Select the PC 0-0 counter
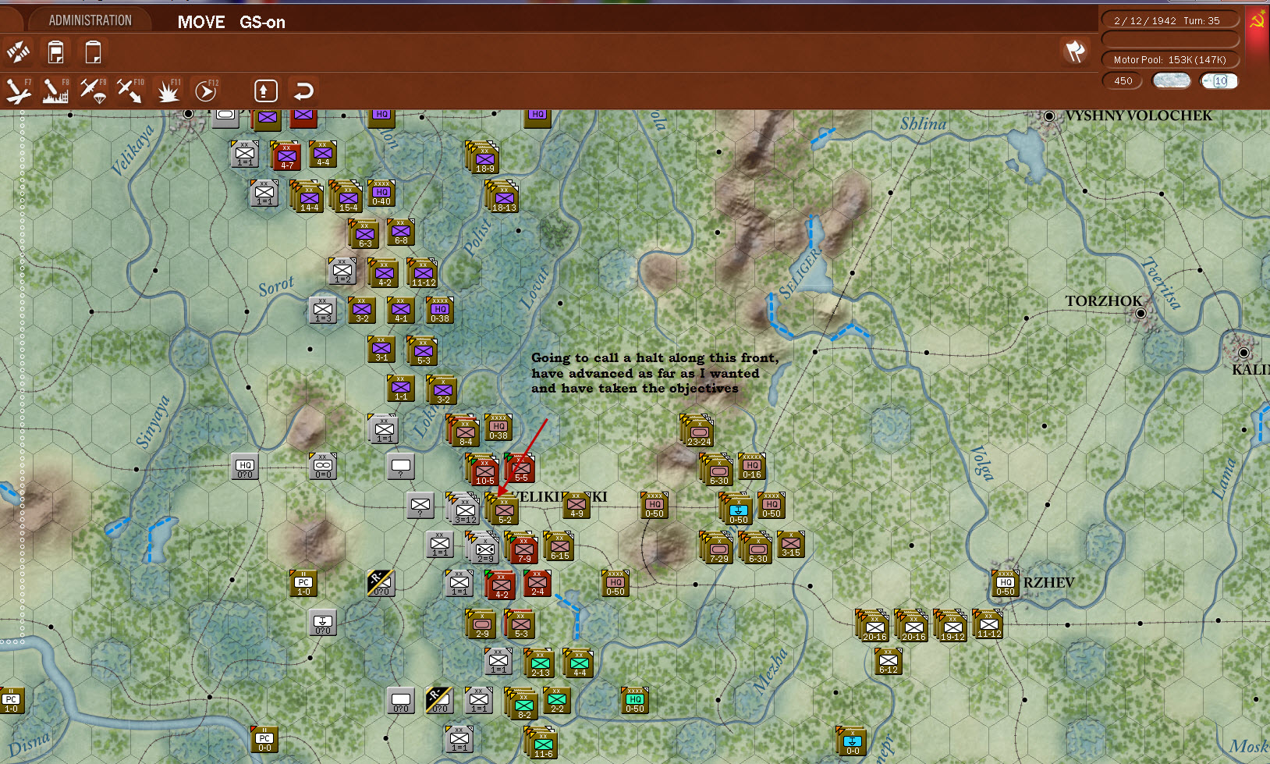Image resolution: width=1270 pixels, height=764 pixels. pyautogui.click(x=264, y=740)
